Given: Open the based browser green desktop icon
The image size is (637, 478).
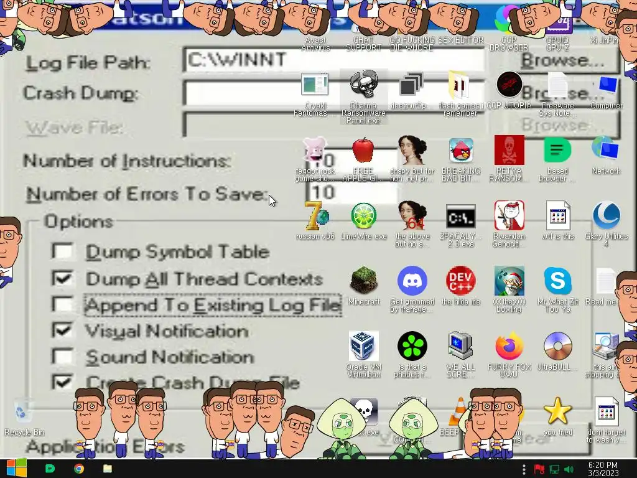Looking at the screenshot, I should [x=557, y=150].
